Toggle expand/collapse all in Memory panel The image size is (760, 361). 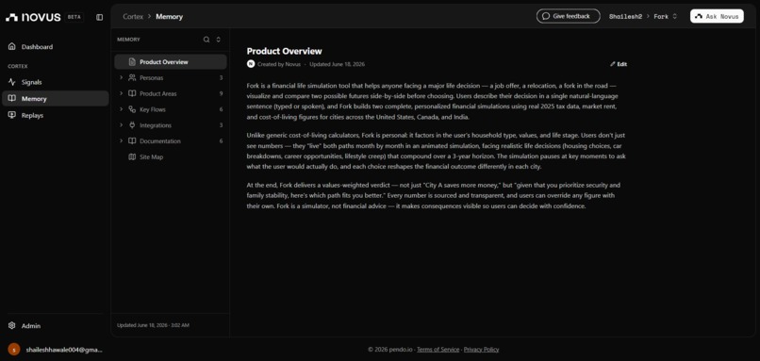point(218,40)
